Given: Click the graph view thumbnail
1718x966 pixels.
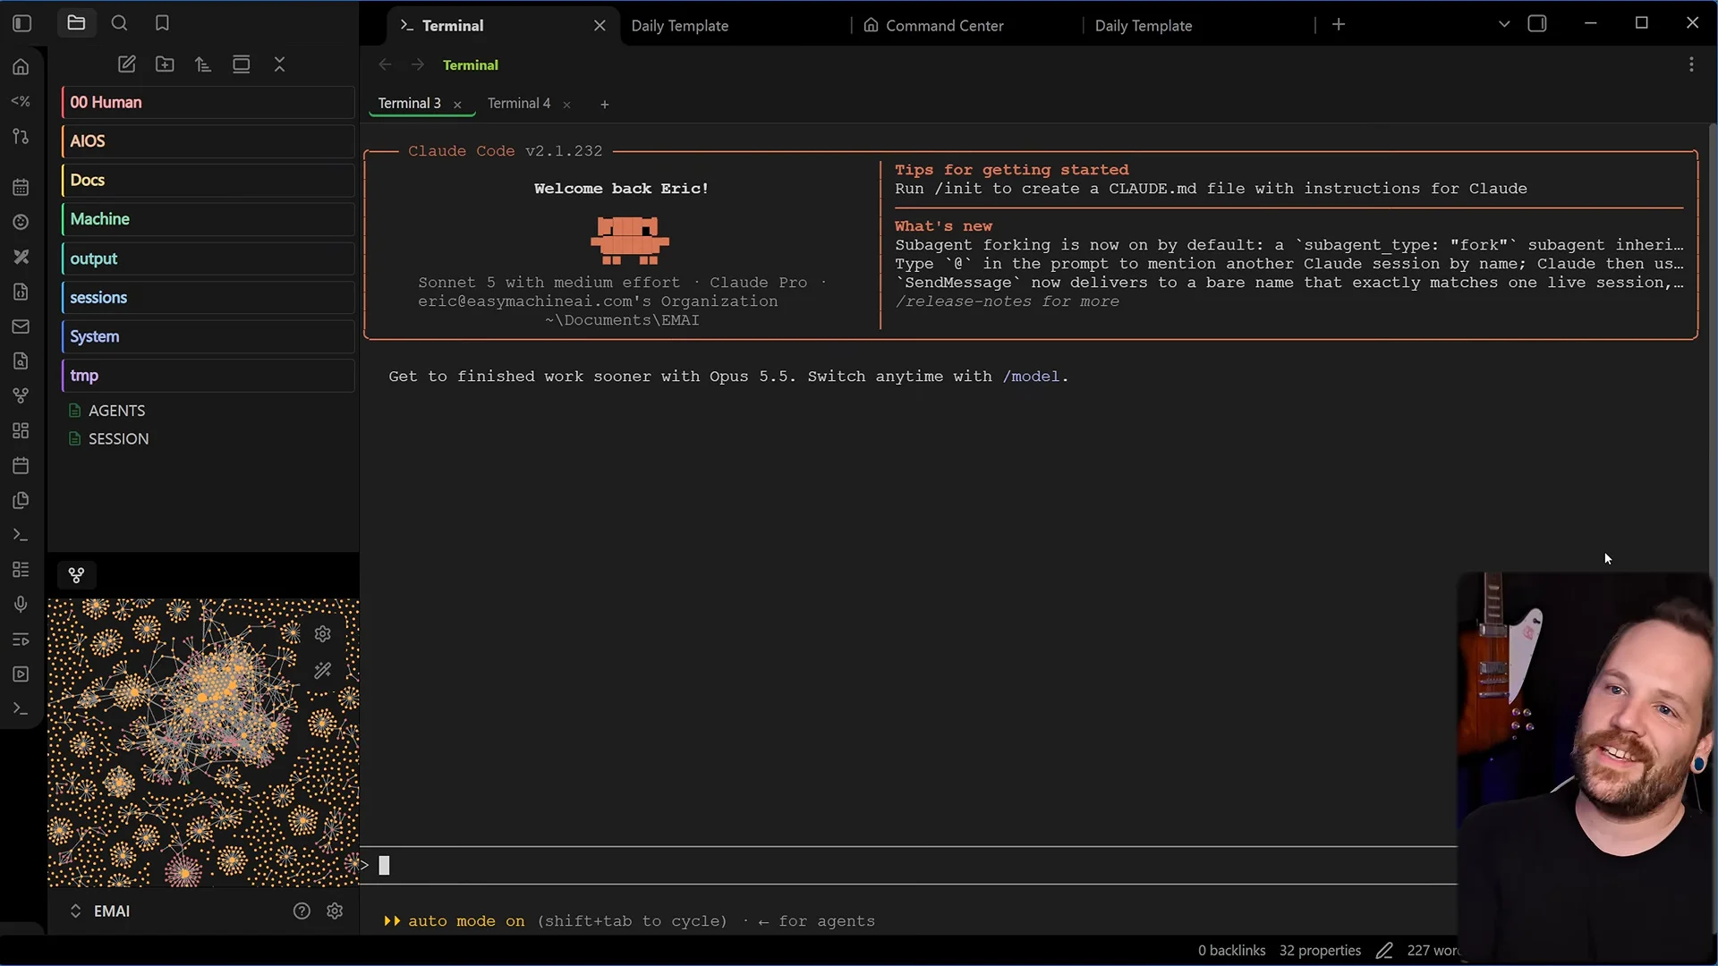Looking at the screenshot, I should 203,742.
